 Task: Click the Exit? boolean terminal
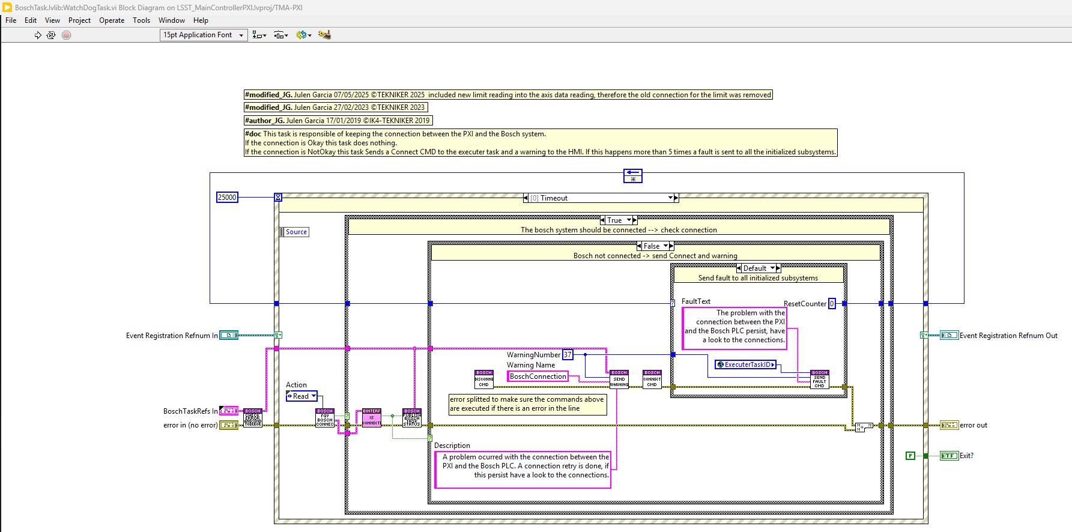click(x=949, y=456)
